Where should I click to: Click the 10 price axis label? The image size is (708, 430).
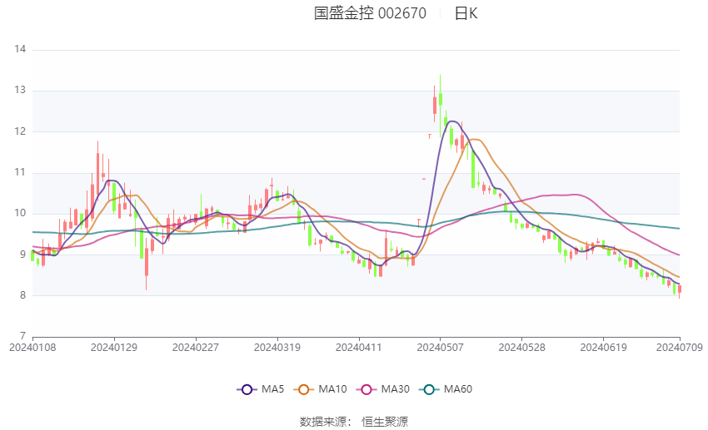pos(20,213)
